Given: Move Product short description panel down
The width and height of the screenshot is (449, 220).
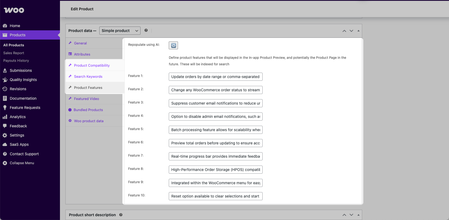Looking at the screenshot, I should (351, 215).
